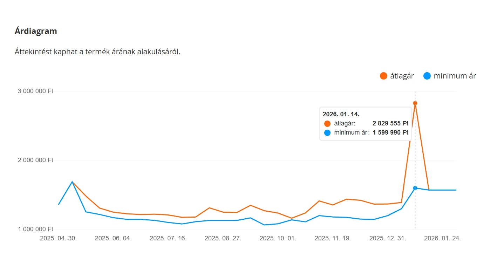This screenshot has width=483, height=260.
Task: Select the 2025. 08. 27. axis date
Action: tap(223, 238)
